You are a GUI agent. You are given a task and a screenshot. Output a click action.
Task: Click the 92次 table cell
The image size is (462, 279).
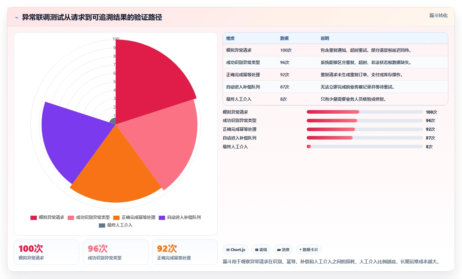[285, 75]
